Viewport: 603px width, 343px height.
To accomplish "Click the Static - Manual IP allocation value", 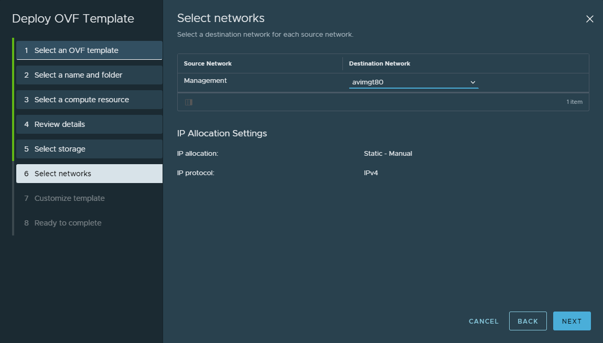I will tap(388, 154).
